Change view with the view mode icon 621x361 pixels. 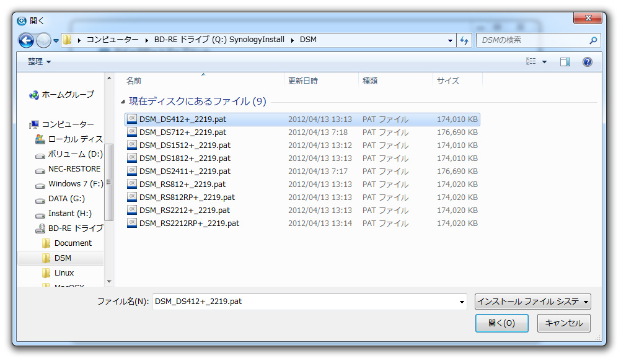point(531,61)
